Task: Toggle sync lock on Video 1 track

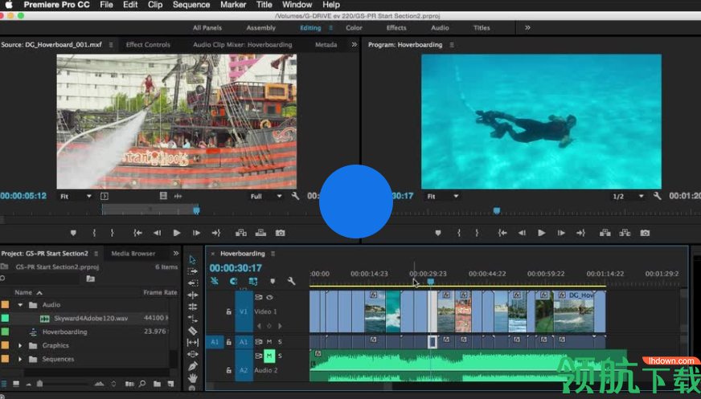Action: point(259,297)
